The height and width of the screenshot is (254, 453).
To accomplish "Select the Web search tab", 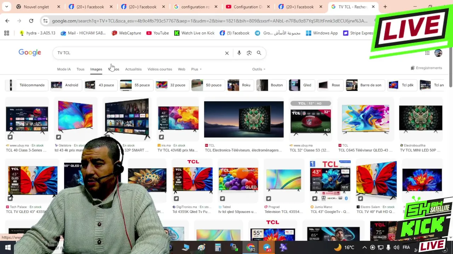I will 181,69.
